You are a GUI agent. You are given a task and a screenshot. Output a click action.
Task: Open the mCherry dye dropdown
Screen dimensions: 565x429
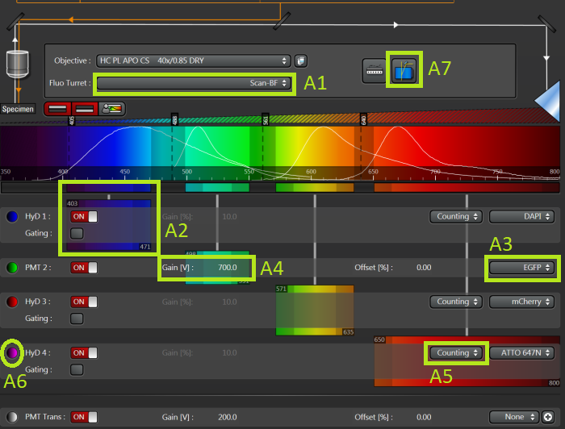point(521,302)
